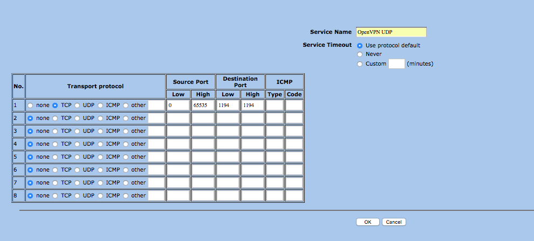Click the Service Name text field

(391, 32)
